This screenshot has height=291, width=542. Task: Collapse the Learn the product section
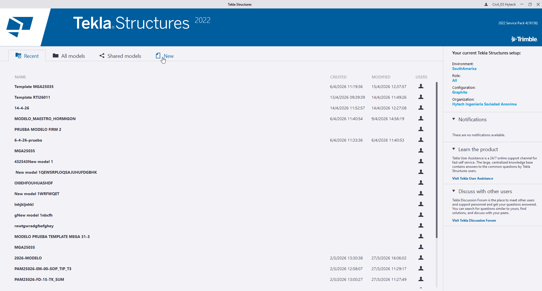[x=454, y=149]
